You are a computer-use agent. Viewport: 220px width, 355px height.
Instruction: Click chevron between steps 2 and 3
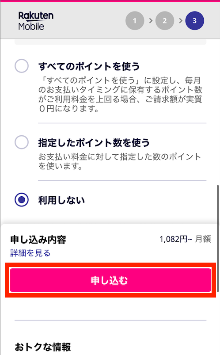pos(180,21)
